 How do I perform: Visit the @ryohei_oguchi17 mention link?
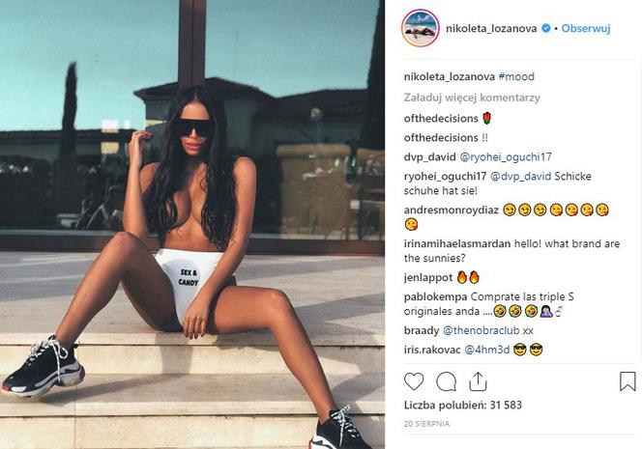(506, 157)
